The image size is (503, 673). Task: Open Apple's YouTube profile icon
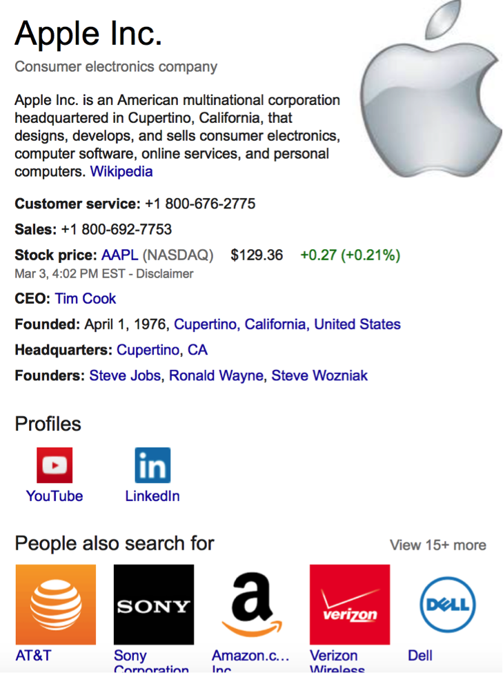pos(55,465)
